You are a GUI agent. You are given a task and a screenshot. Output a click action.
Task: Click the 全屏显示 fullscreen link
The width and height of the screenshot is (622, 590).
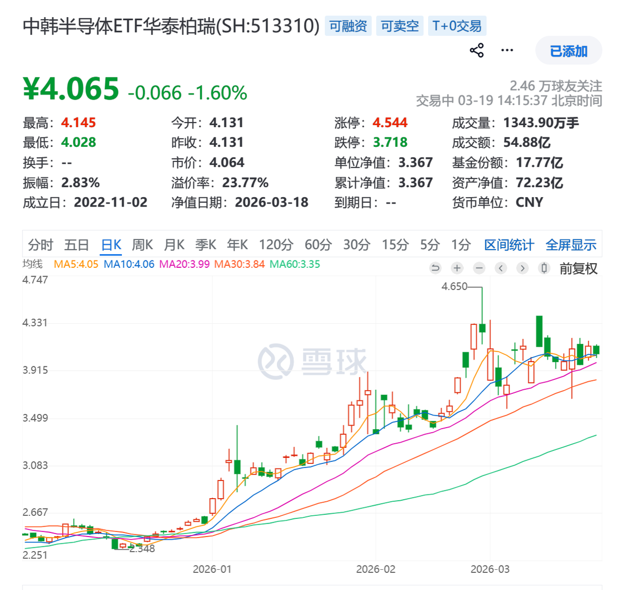click(x=571, y=244)
